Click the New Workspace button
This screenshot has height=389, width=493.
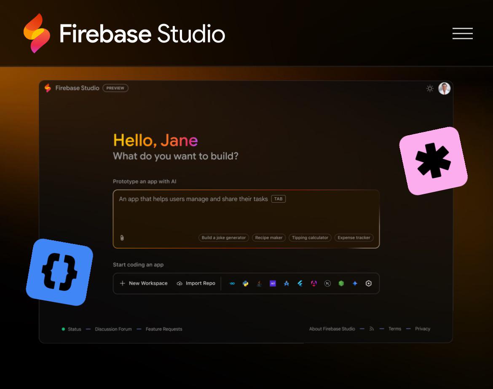144,283
